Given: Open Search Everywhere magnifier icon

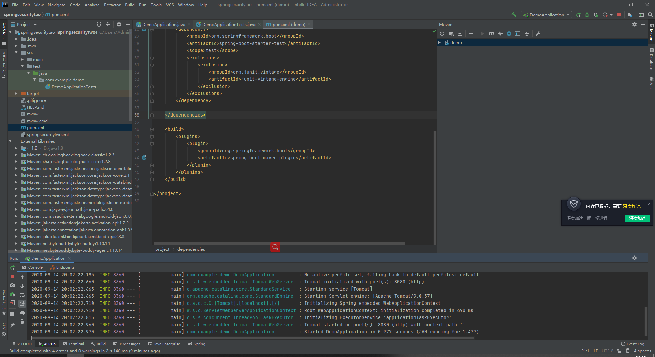Looking at the screenshot, I should (x=650, y=15).
